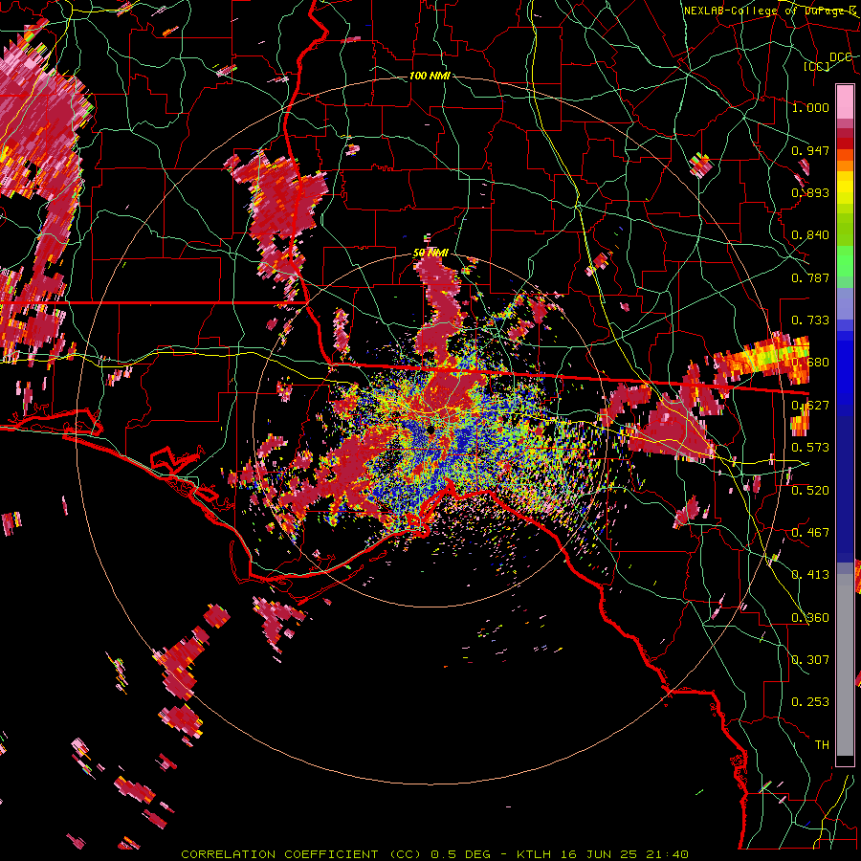Screen dimensions: 861x861
Task: Click the 0.947 value on the color scale
Action: 810,150
